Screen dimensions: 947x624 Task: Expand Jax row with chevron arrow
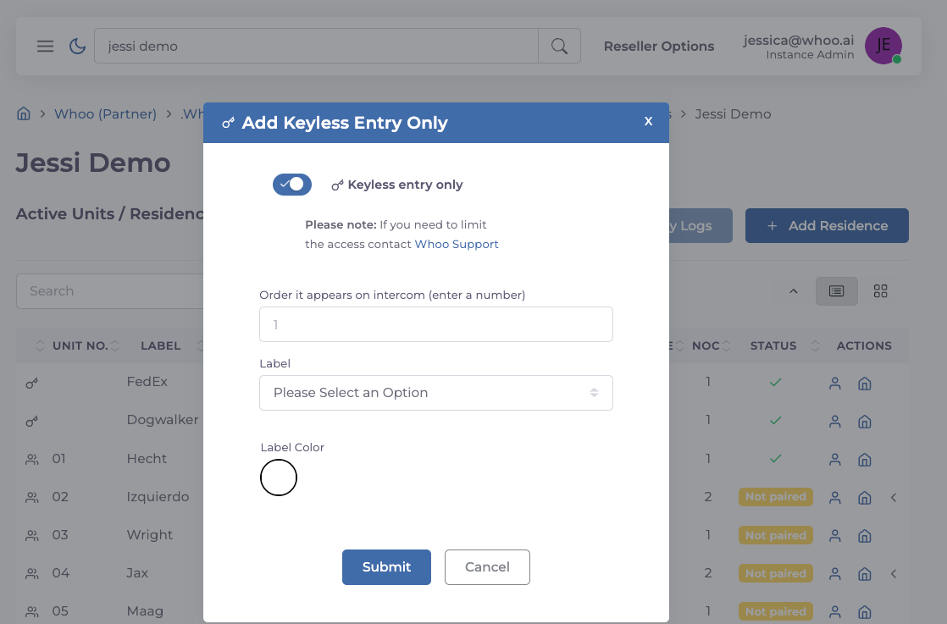tap(894, 574)
